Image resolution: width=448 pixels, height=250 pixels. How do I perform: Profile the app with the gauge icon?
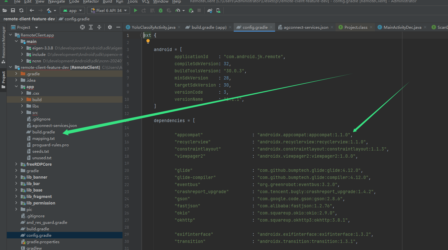(178, 10)
